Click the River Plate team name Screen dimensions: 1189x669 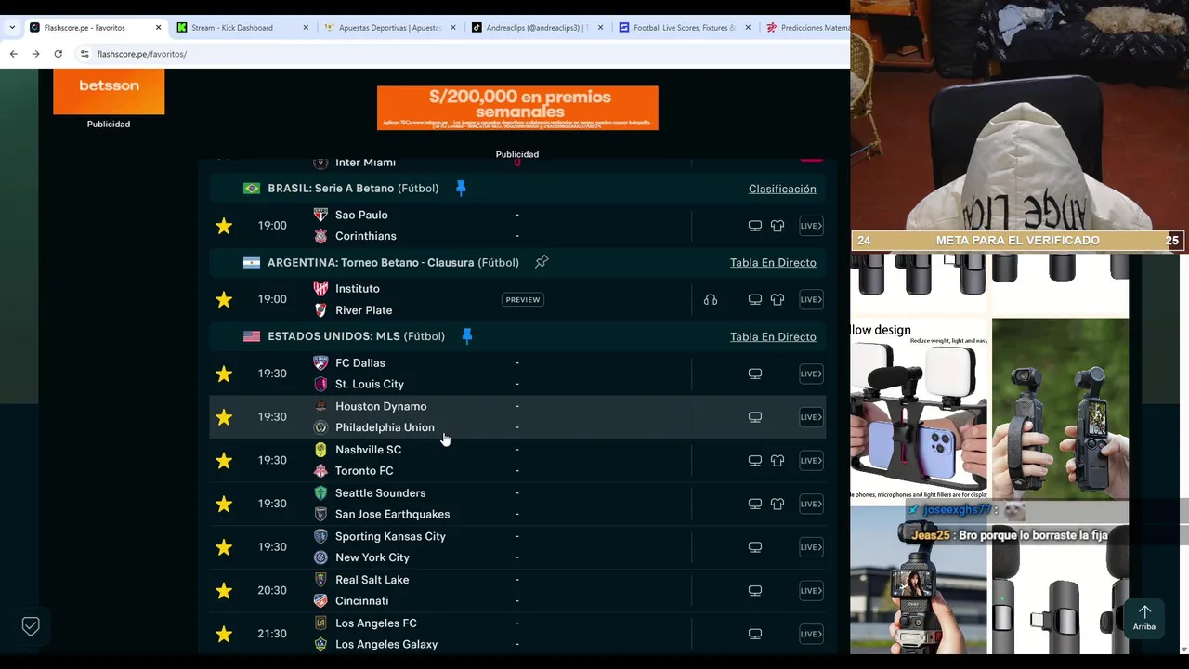[363, 310]
